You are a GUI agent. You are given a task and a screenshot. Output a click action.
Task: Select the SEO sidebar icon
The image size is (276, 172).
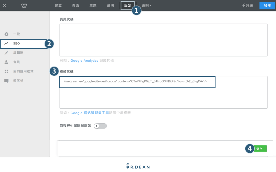(6, 43)
